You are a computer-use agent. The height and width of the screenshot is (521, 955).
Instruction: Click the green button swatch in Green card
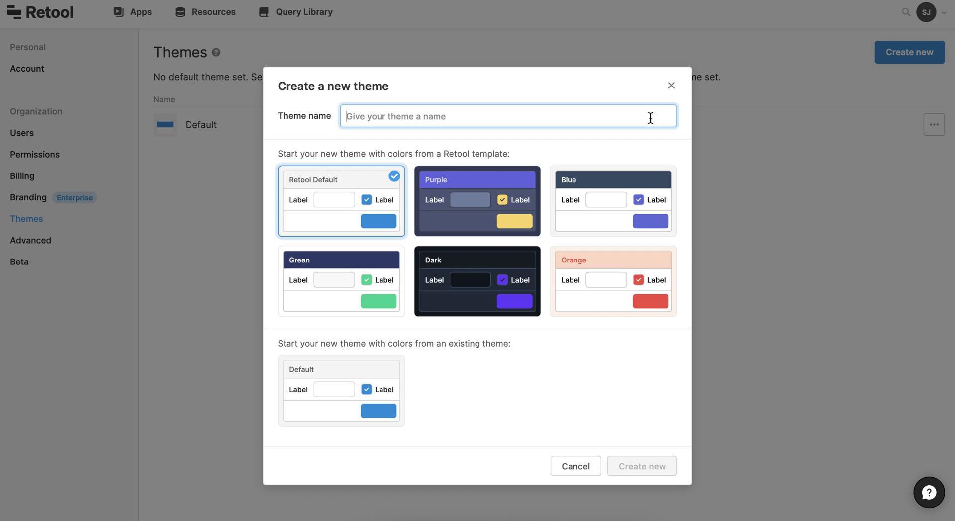point(379,301)
